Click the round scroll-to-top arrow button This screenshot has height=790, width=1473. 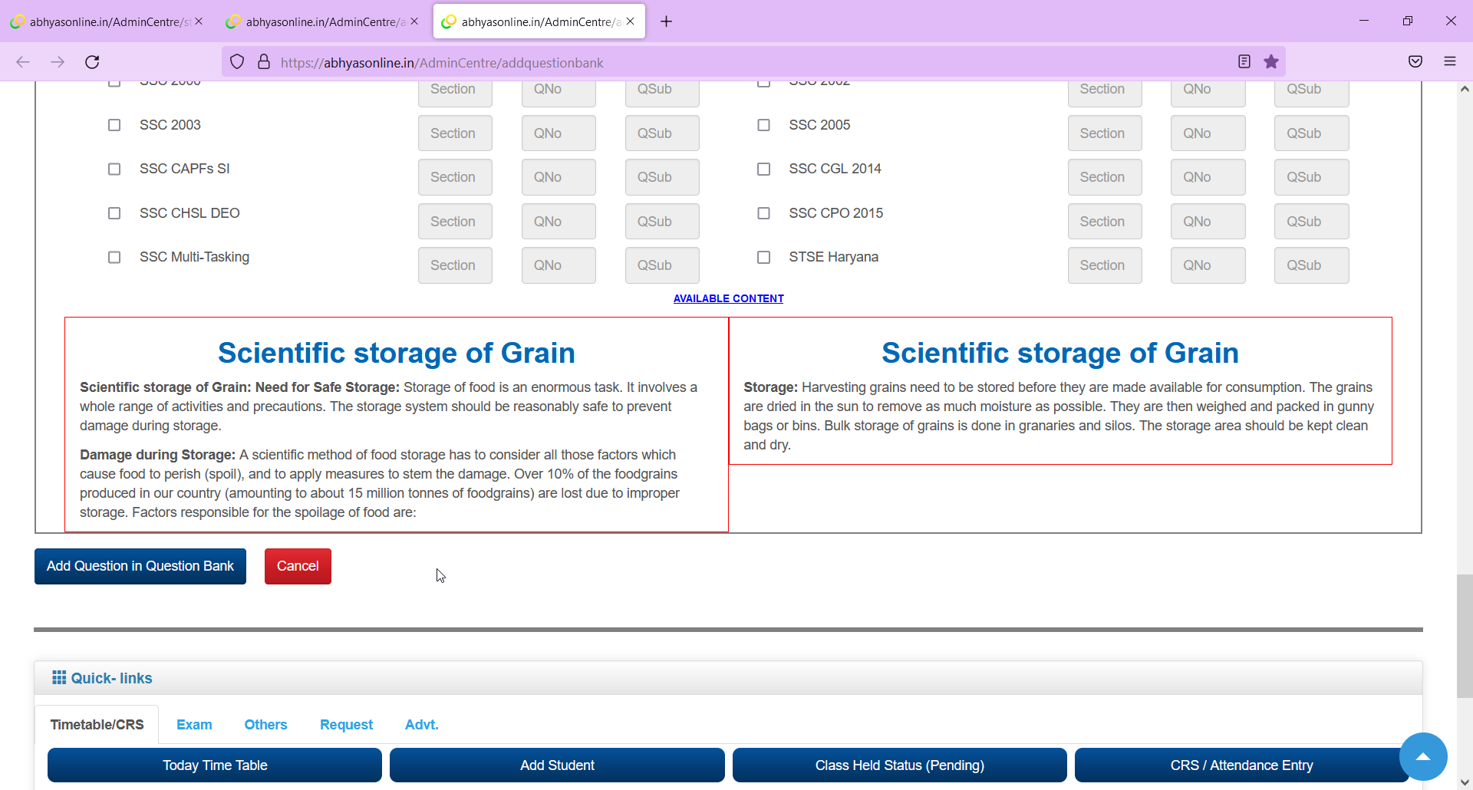click(x=1423, y=756)
